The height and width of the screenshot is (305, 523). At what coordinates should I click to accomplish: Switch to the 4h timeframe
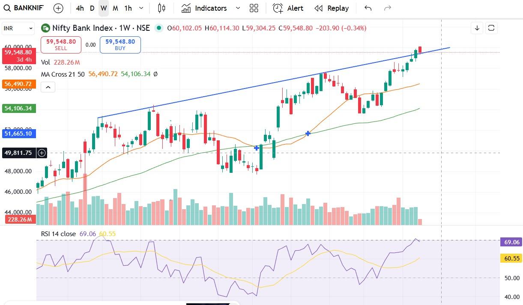pyautogui.click(x=80, y=8)
